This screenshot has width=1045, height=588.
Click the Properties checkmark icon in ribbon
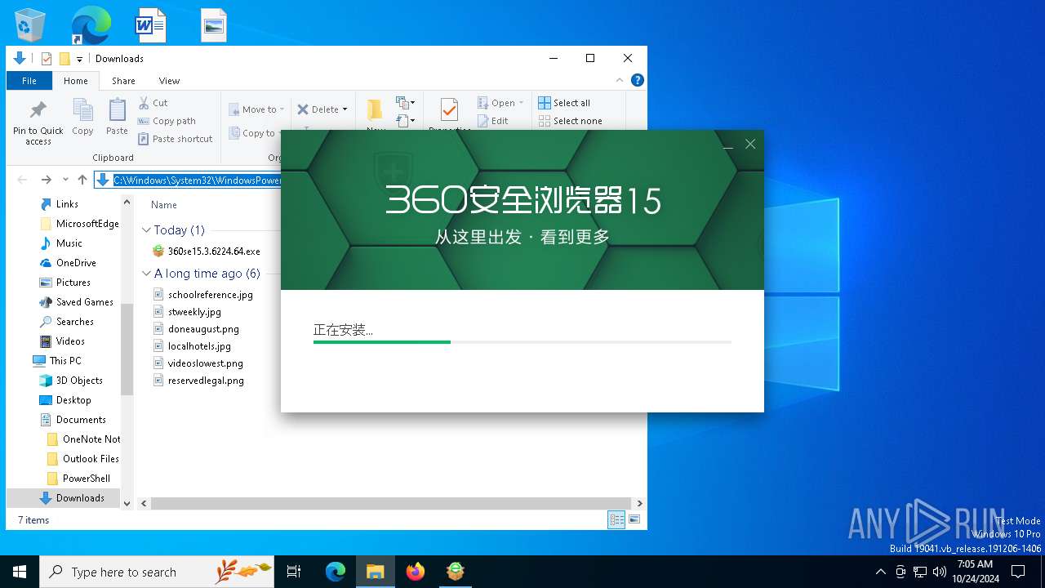448,110
